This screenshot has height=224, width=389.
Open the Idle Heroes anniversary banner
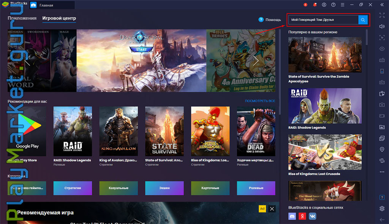tap(241, 61)
